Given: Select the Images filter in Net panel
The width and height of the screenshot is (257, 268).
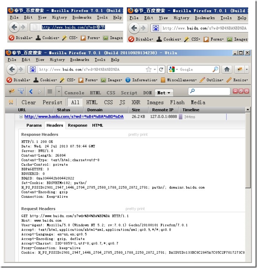Looking at the screenshot, I should pyautogui.click(x=155, y=102).
